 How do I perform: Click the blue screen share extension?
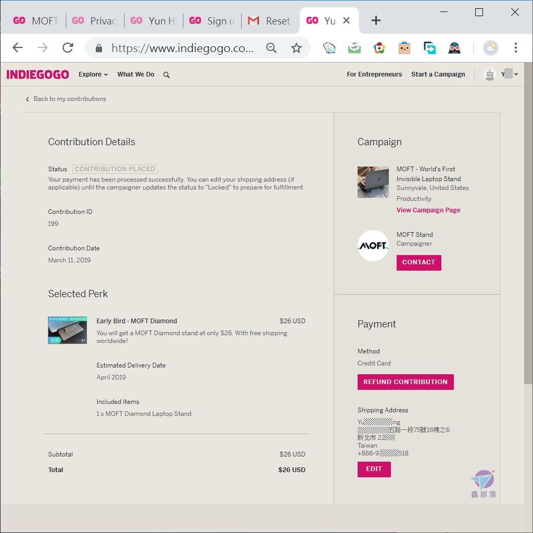[x=429, y=48]
